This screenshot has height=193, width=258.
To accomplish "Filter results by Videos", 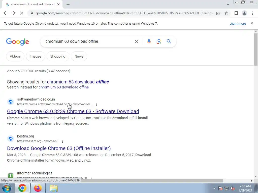I will pos(15,56).
